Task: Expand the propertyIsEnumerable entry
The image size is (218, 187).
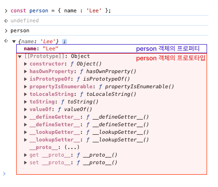Action: [25, 86]
